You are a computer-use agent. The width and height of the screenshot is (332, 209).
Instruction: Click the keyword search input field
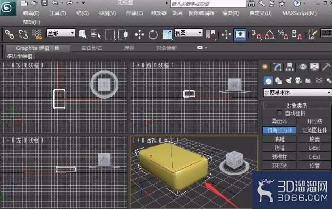(208, 4)
